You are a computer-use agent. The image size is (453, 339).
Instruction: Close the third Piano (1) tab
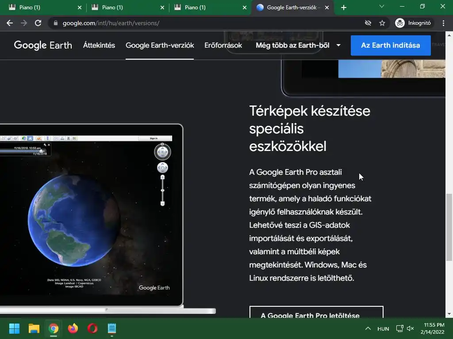(244, 8)
